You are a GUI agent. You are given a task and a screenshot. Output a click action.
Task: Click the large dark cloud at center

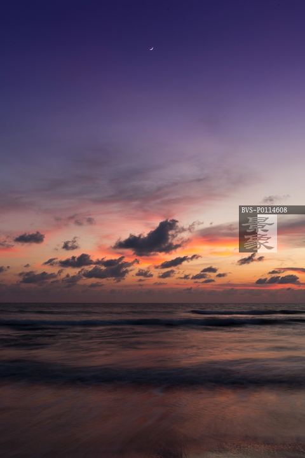[152, 238]
